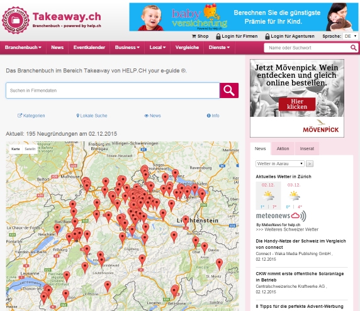Click the lock icon for Login für Agenturen
Screen dimensions: 360x311
(x=267, y=36)
